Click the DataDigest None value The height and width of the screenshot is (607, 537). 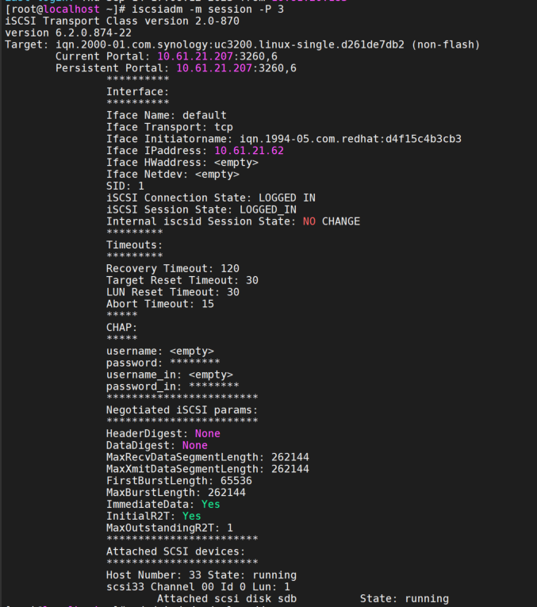tap(194, 445)
